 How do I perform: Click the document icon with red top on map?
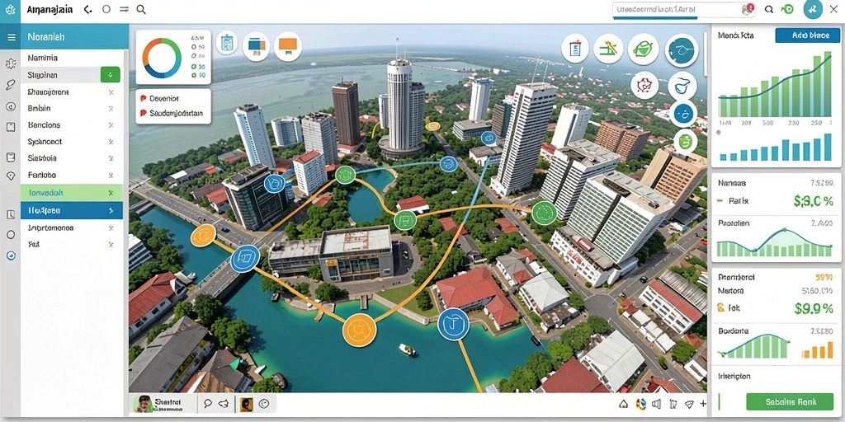coord(575,49)
